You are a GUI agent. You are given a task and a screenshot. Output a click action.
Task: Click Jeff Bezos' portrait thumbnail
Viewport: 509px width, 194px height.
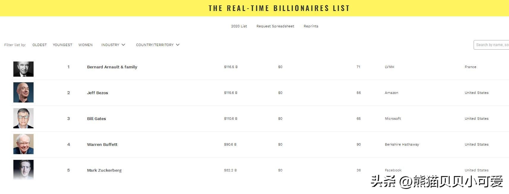tap(23, 92)
